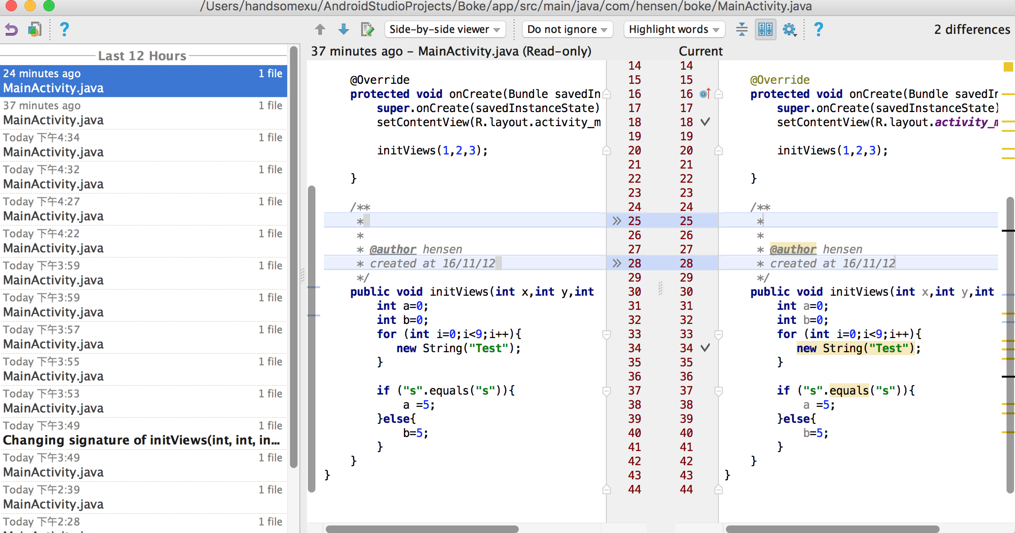Click Collapse unchanged fragments icon
Viewport: 1015px width, 533px height.
[742, 30]
